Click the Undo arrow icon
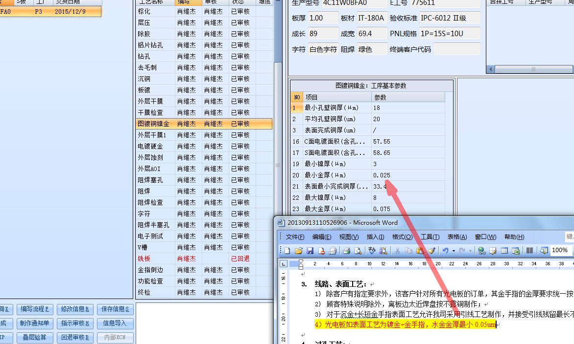This screenshot has width=574, height=344. (445, 251)
